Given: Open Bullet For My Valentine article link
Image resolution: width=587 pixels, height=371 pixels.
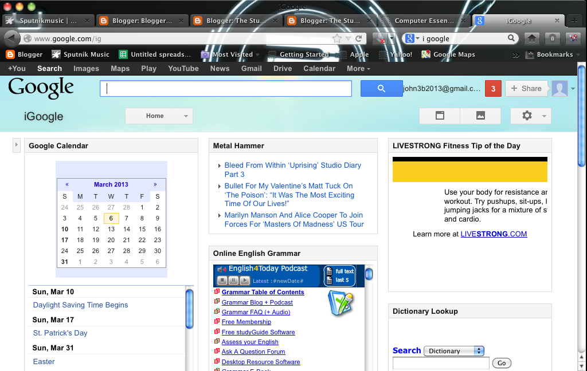Looking at the screenshot, I should coord(289,195).
